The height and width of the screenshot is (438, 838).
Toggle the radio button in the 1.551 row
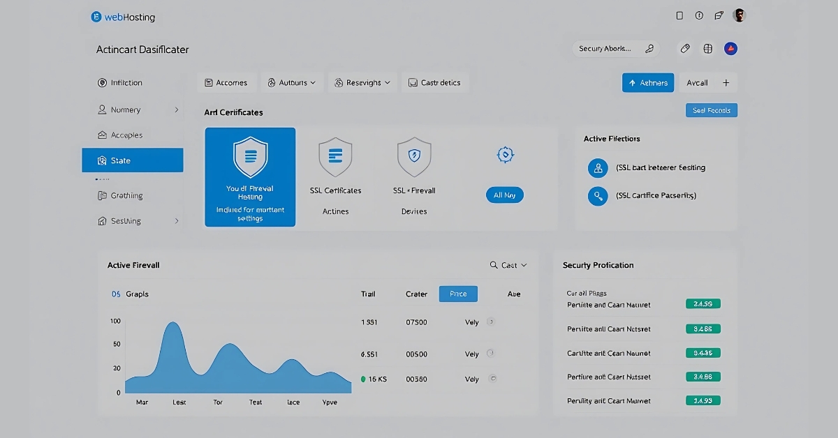tap(491, 322)
